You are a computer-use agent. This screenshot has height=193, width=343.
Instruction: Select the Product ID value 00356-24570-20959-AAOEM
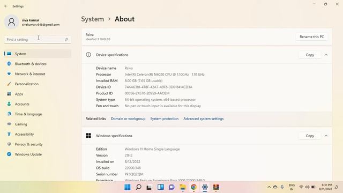[x=147, y=93]
